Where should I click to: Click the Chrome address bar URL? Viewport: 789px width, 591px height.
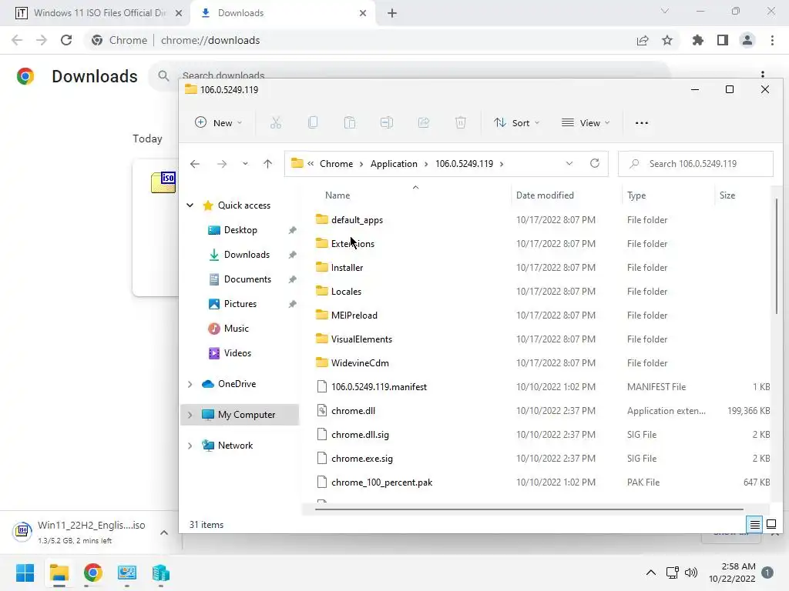pos(210,40)
